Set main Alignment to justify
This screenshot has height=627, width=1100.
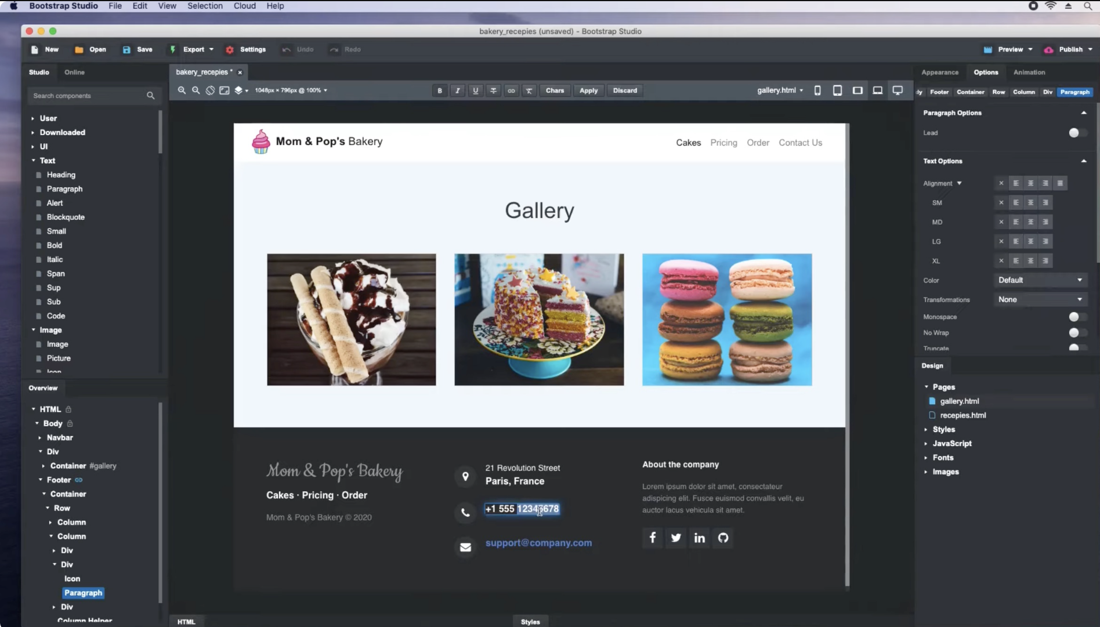(1060, 183)
